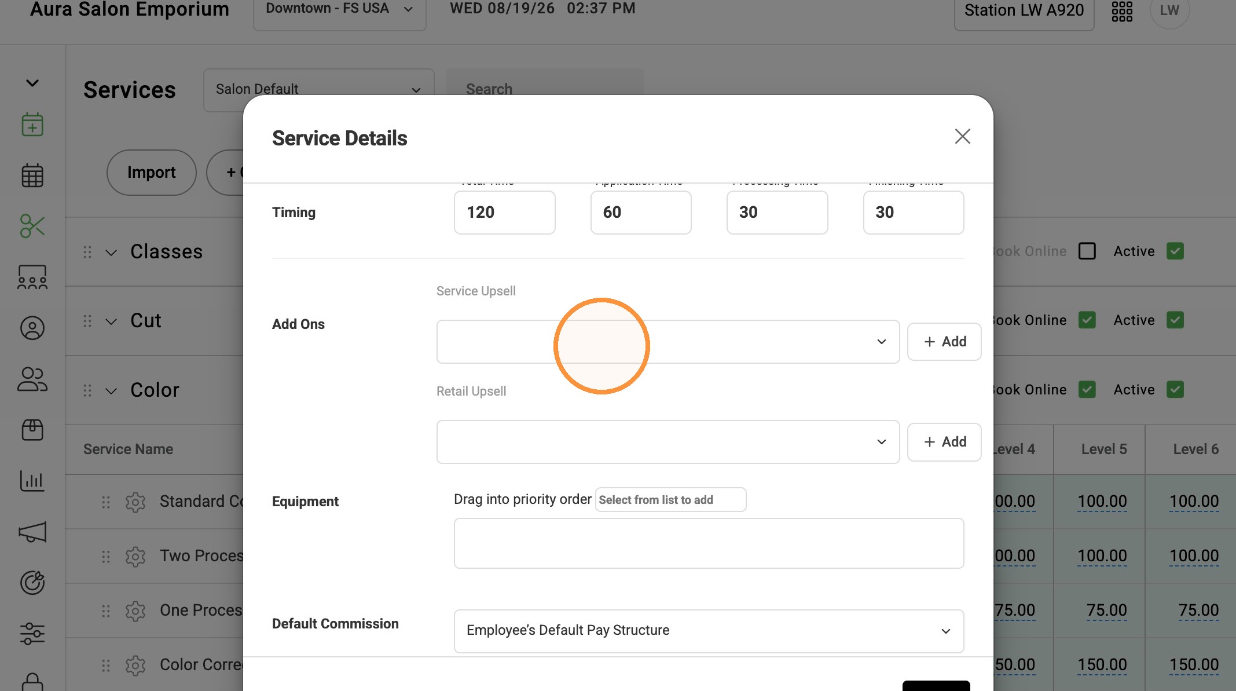Expand the Cut category chevron
This screenshot has height=691, width=1236.
[x=111, y=321]
